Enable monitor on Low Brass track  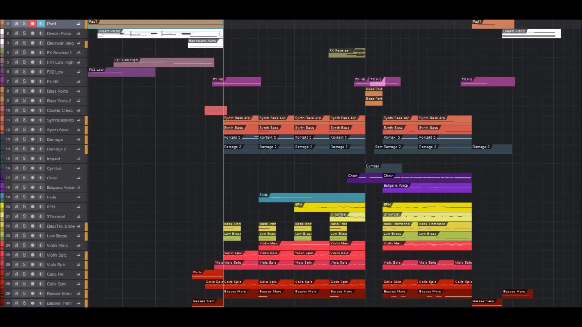(x=41, y=236)
